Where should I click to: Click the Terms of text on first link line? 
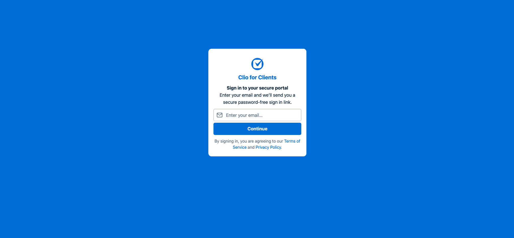point(292,141)
